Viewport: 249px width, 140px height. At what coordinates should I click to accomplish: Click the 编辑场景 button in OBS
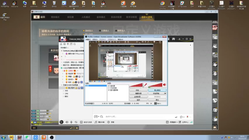(138, 93)
